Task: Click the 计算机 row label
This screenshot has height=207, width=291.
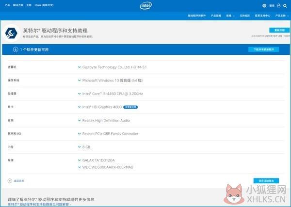Action: (12, 67)
